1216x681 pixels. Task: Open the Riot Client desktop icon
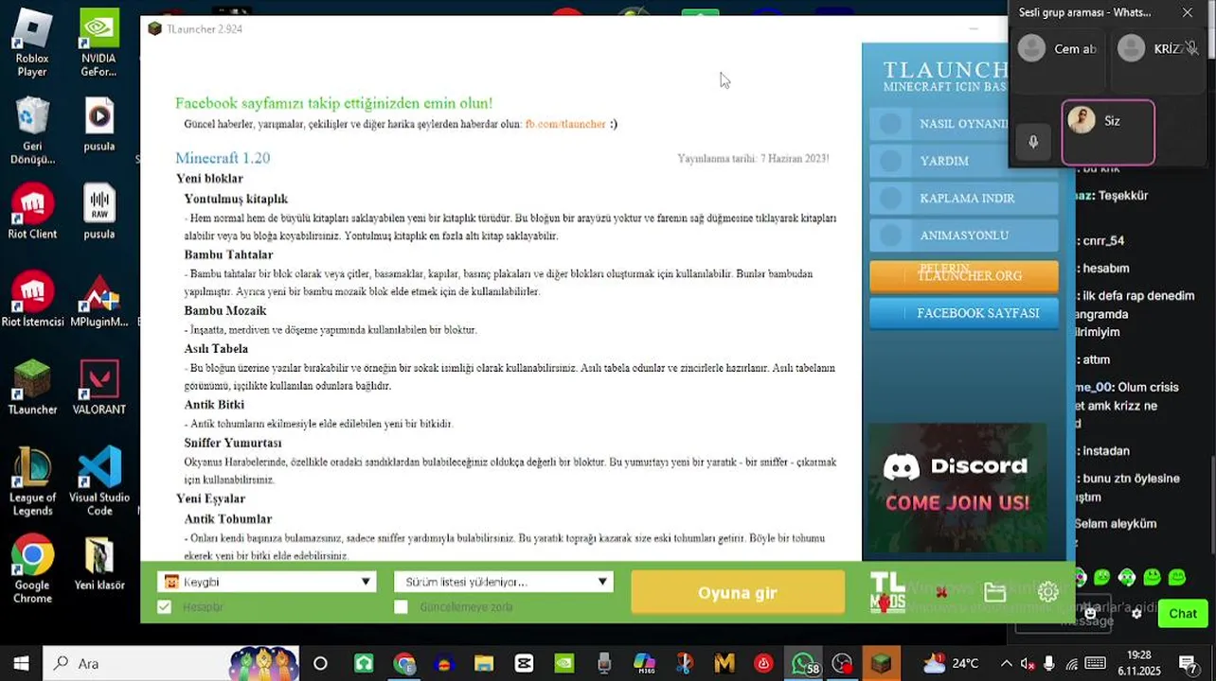tap(32, 212)
